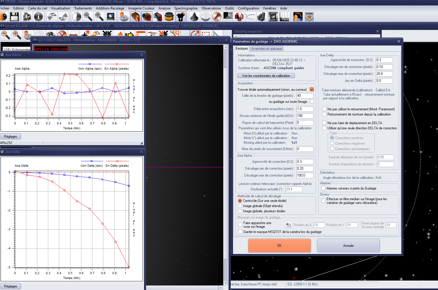Image resolution: width=438 pixels, height=290 pixels.
Task: Click the floppy disk save icon
Action: pos(14,17)
